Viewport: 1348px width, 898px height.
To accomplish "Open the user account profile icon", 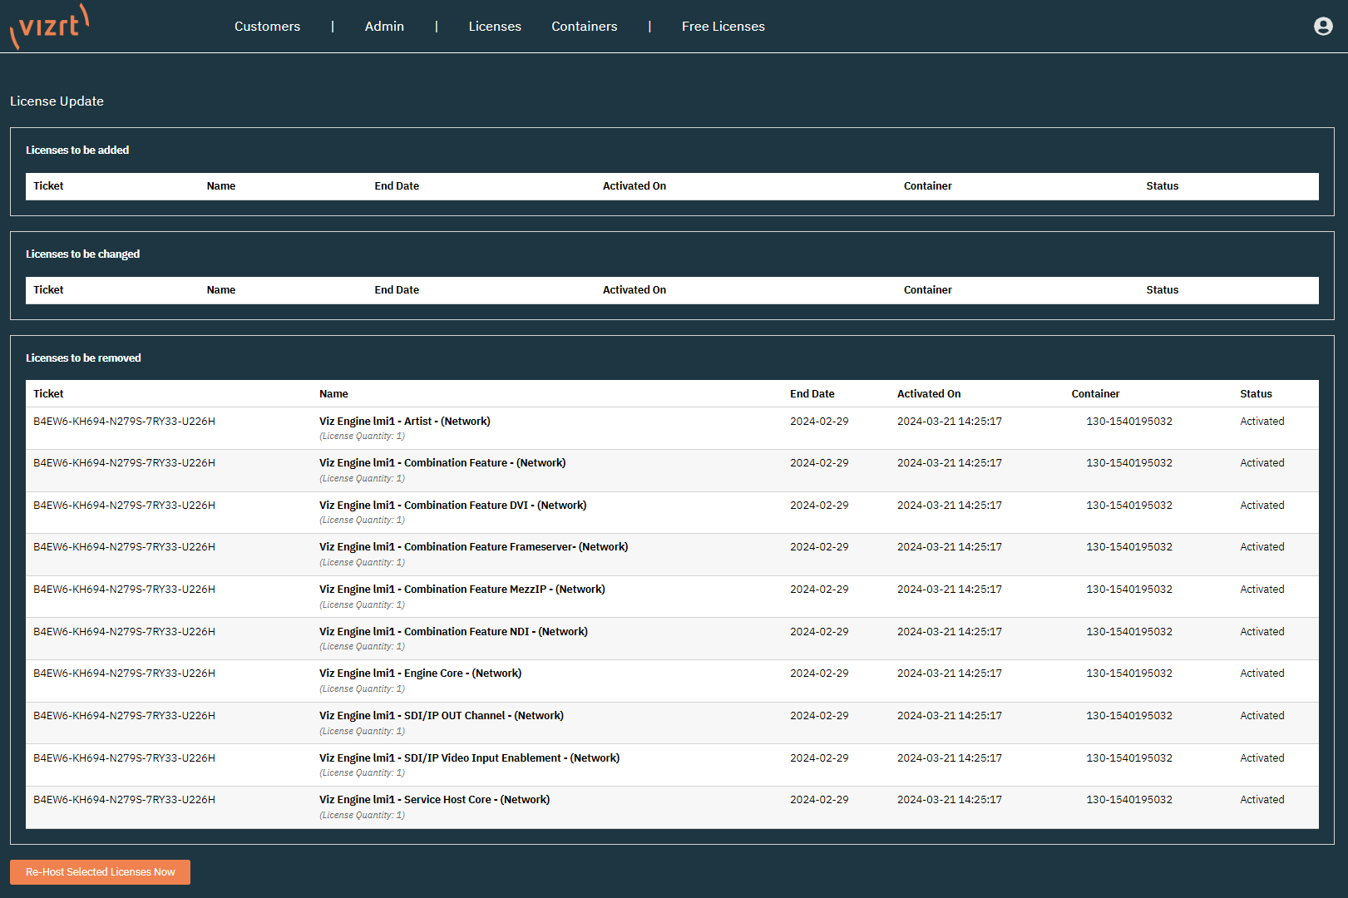I will pos(1322,27).
